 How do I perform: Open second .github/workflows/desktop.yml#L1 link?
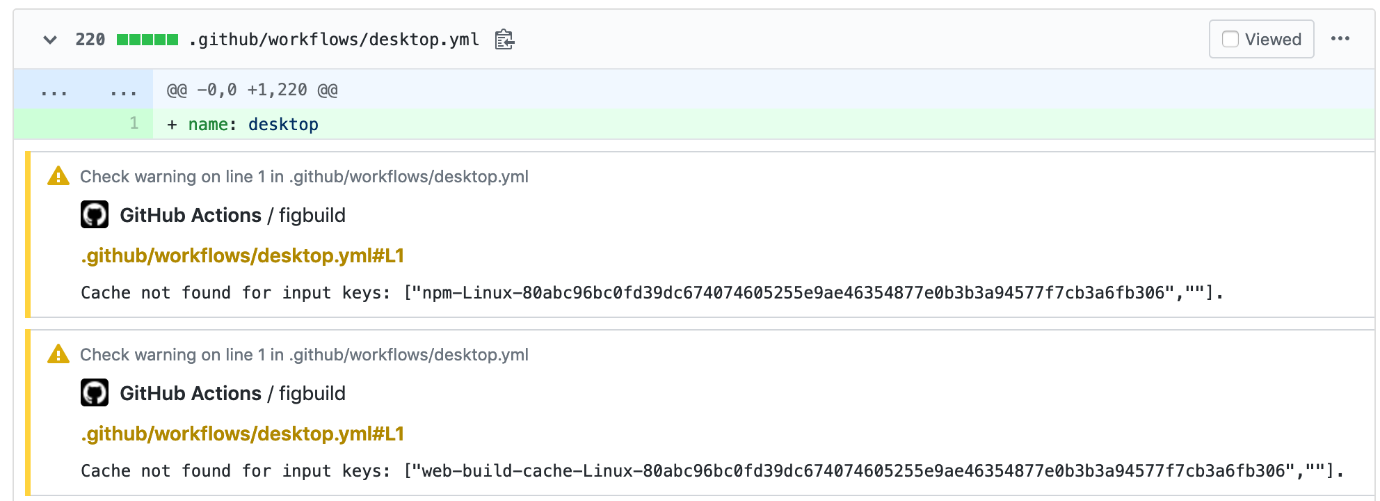(x=243, y=434)
